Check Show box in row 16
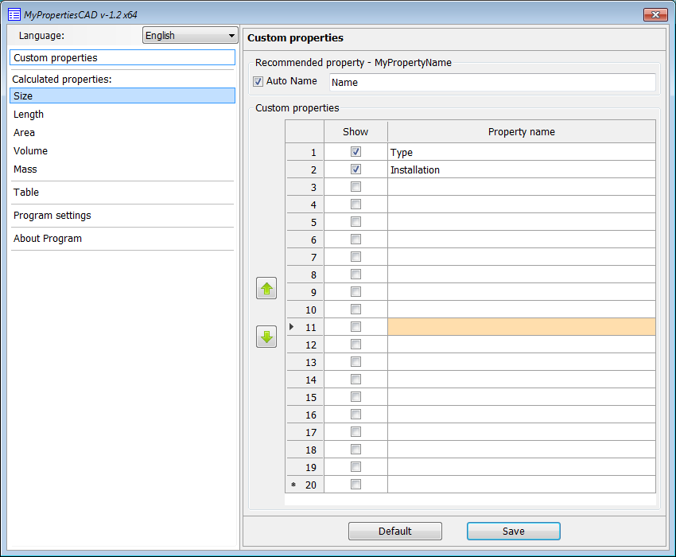Image resolution: width=676 pixels, height=557 pixels. click(355, 415)
